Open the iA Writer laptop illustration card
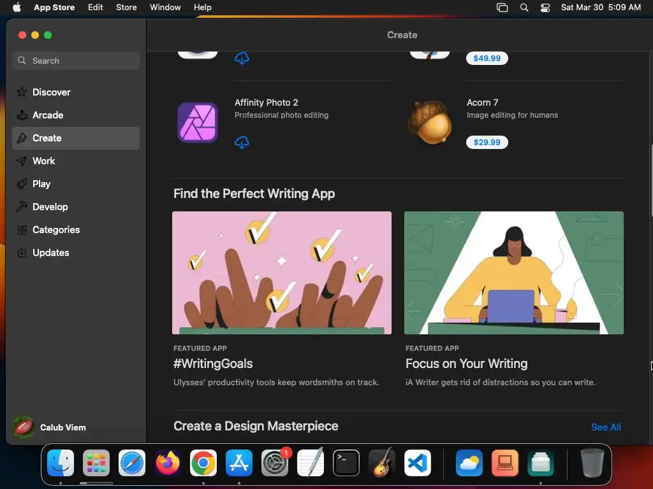This screenshot has height=489, width=653. tap(514, 273)
